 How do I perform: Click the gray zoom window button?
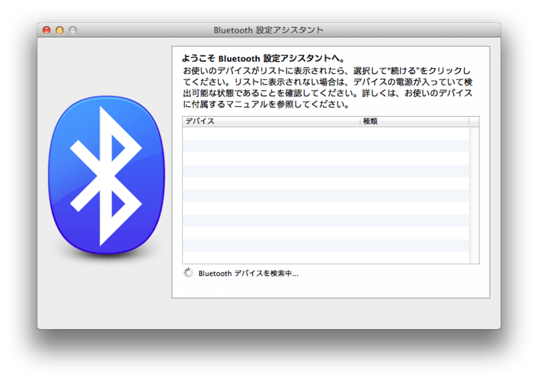[x=72, y=30]
